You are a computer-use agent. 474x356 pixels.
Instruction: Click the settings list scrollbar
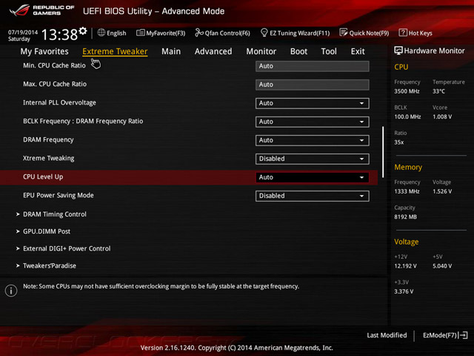coord(383,152)
